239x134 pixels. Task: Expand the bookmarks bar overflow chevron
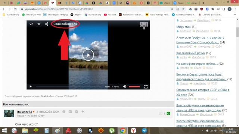point(235,15)
